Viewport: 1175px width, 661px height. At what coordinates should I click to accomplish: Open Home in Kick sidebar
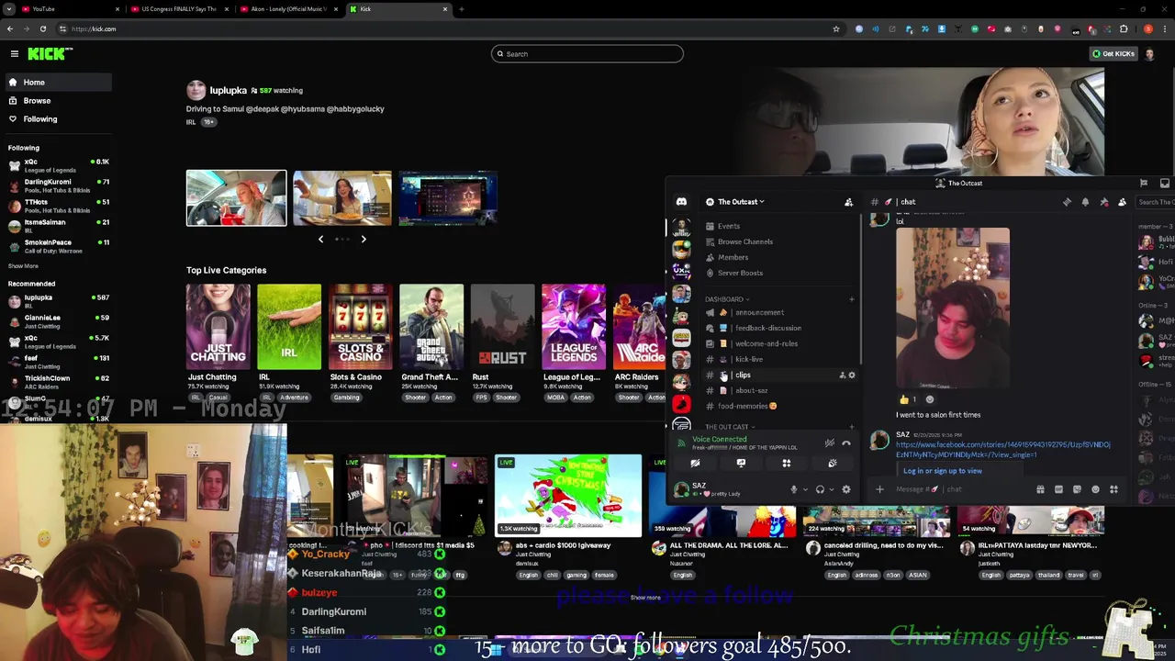click(x=57, y=83)
